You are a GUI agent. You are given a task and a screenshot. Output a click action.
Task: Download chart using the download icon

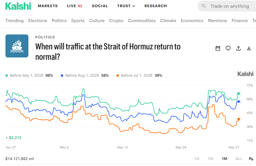[x=249, y=48]
